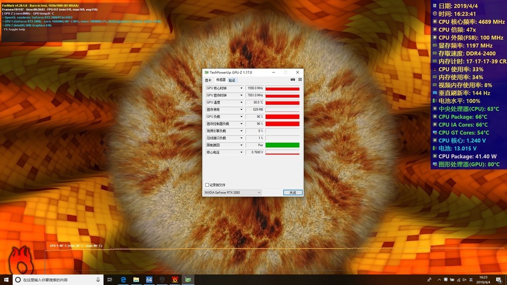Open the AIDA64 taskbar icon
The image size is (507, 285).
[x=149, y=279]
